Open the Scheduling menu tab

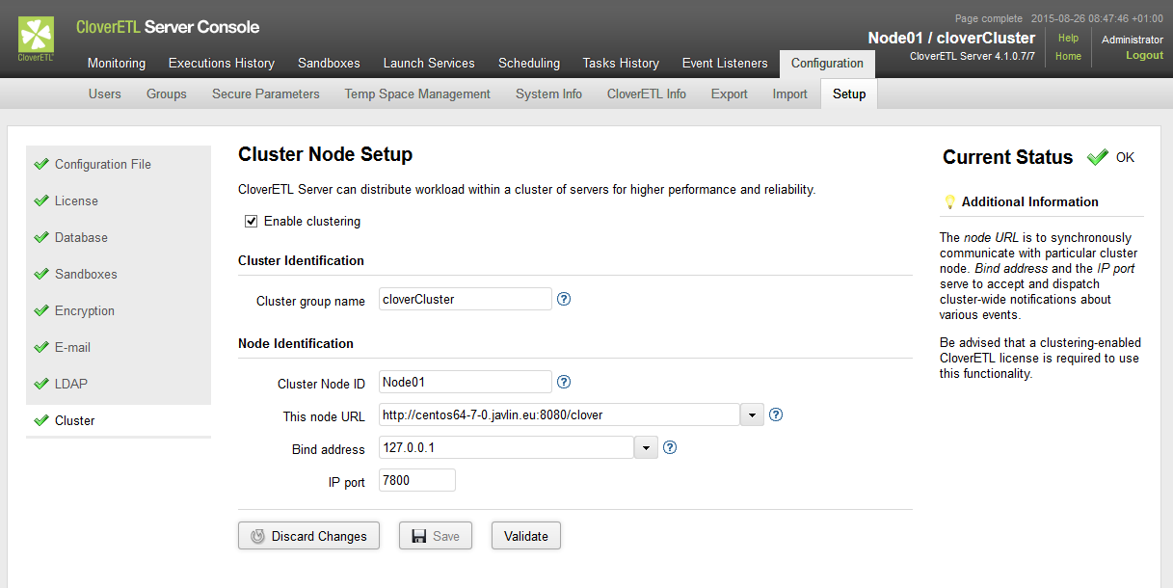pos(528,64)
